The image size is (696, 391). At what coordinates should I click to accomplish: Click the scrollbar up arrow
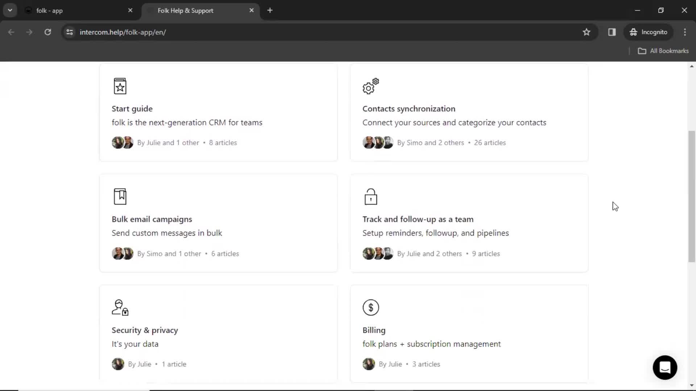692,66
